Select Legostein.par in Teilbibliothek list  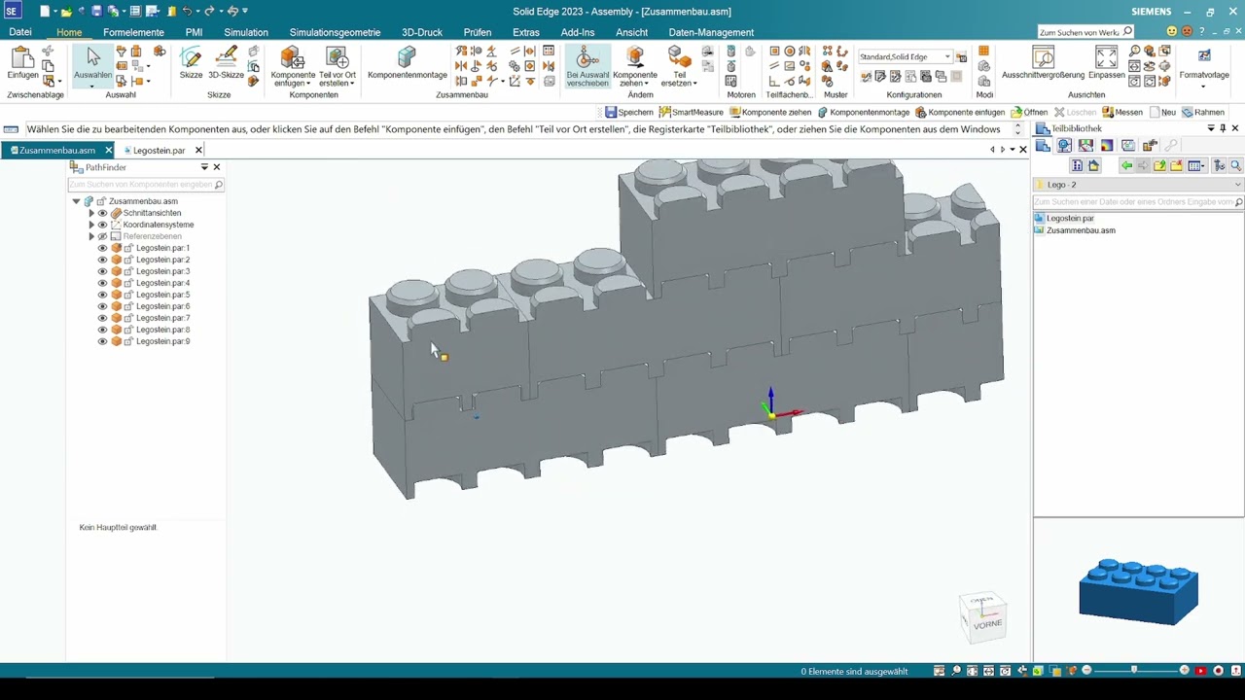point(1070,219)
